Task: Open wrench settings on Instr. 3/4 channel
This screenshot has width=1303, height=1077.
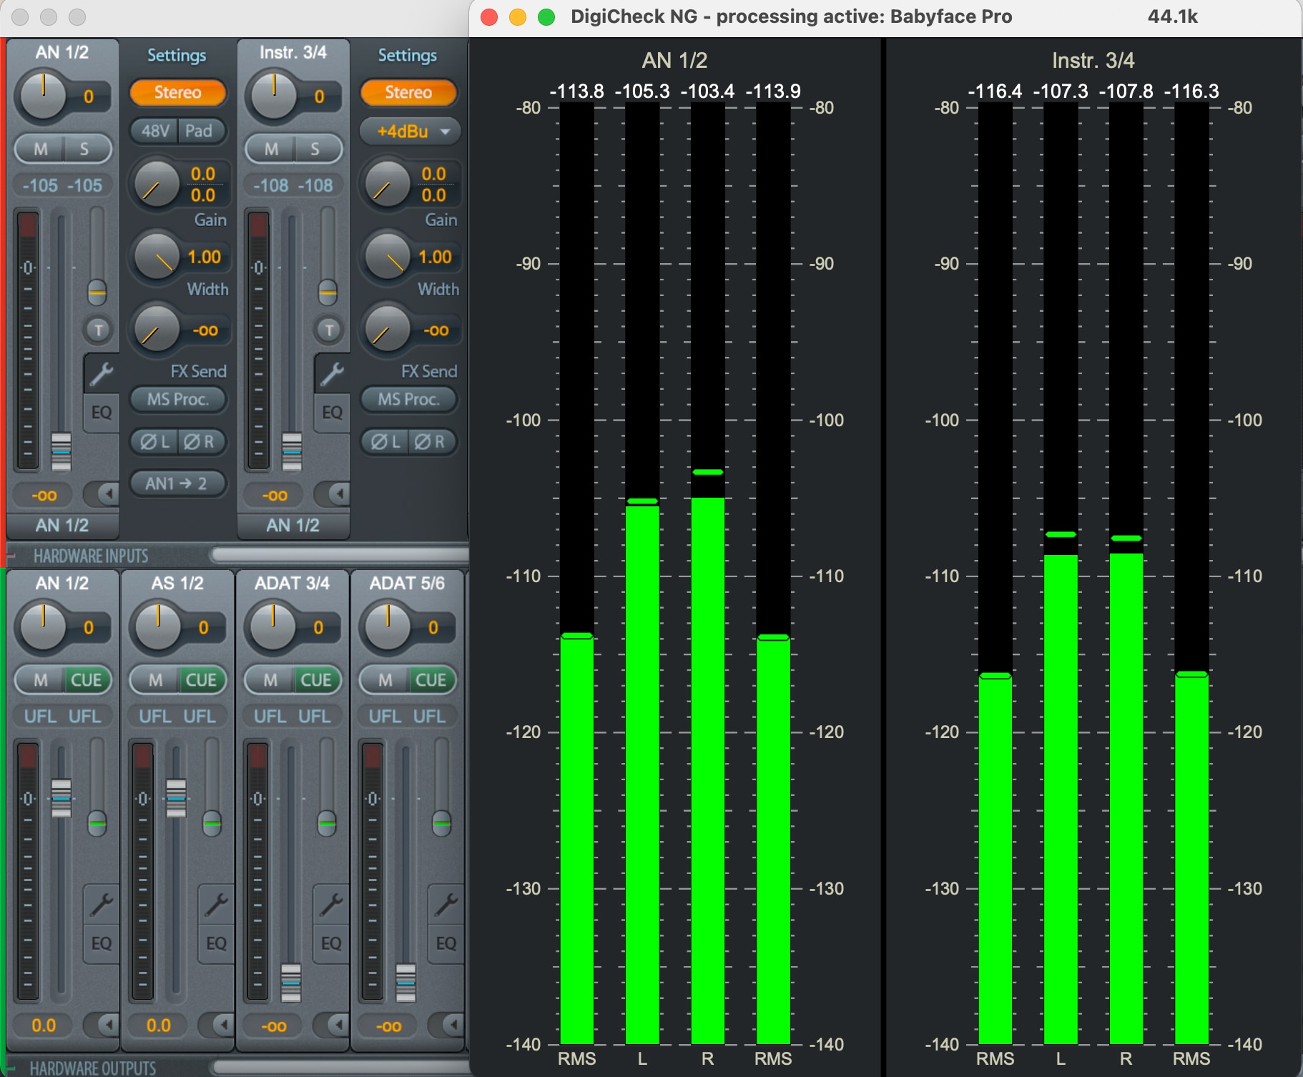Action: click(332, 373)
